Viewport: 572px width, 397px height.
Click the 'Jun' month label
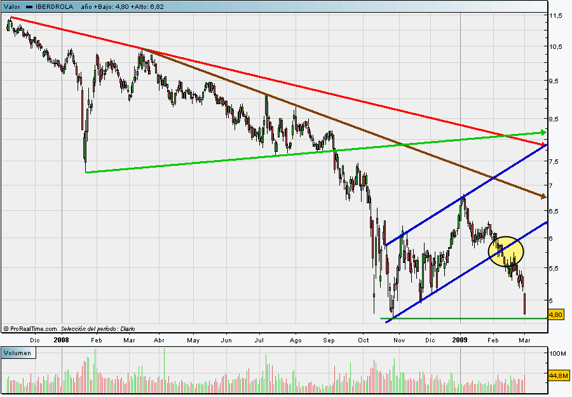click(x=226, y=340)
